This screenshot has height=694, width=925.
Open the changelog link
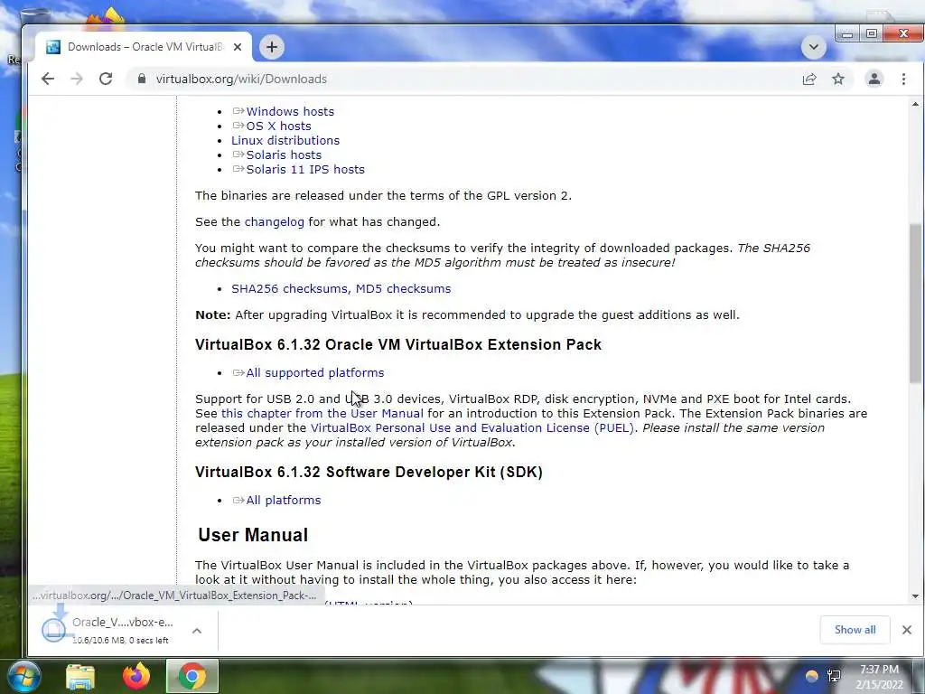(x=275, y=222)
